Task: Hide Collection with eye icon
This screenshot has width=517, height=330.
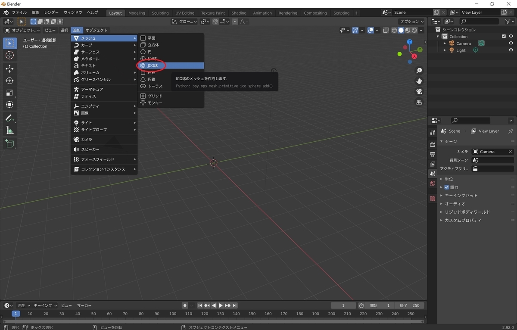Action: (511, 37)
